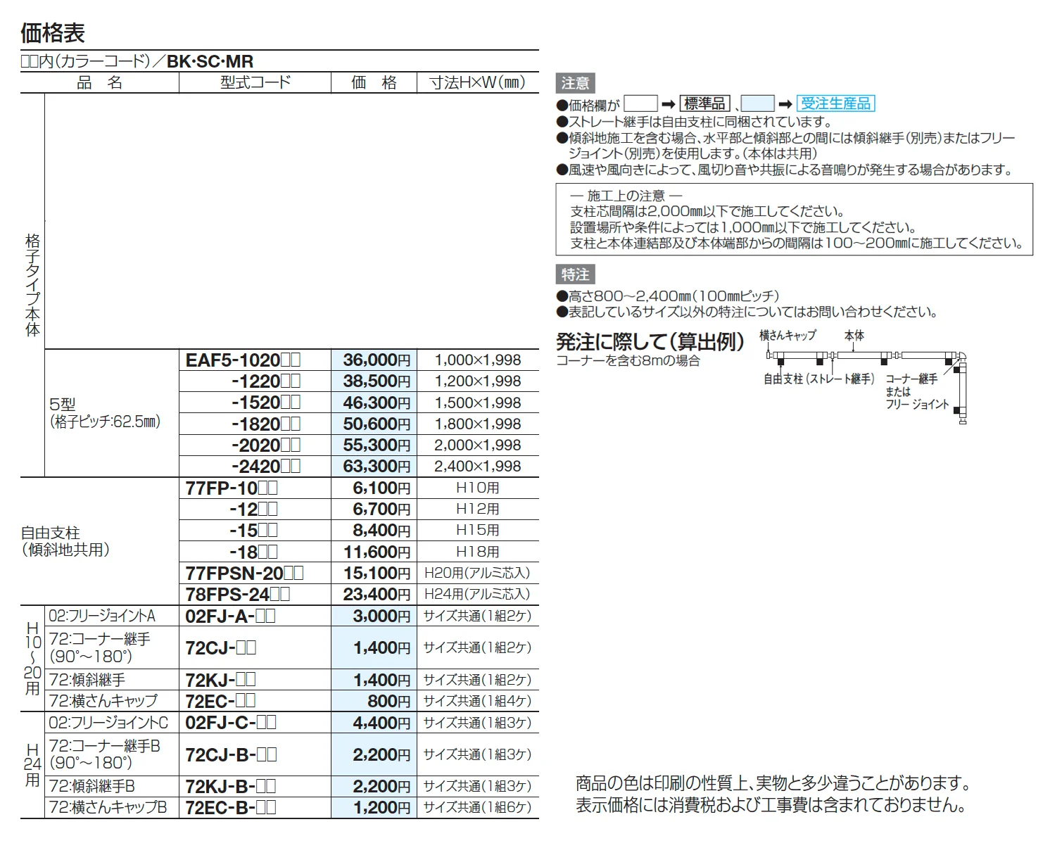Click the 特注 label box
Image resolution: width=1043 pixels, height=867 pixels.
(x=575, y=274)
